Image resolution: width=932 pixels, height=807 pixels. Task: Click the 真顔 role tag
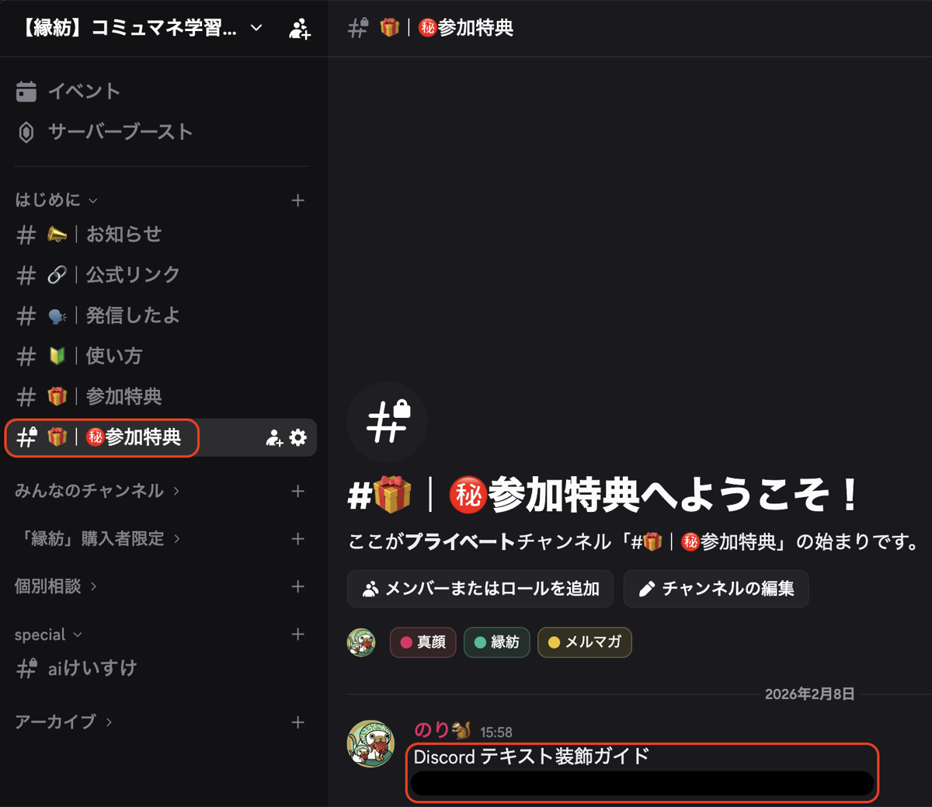[423, 642]
